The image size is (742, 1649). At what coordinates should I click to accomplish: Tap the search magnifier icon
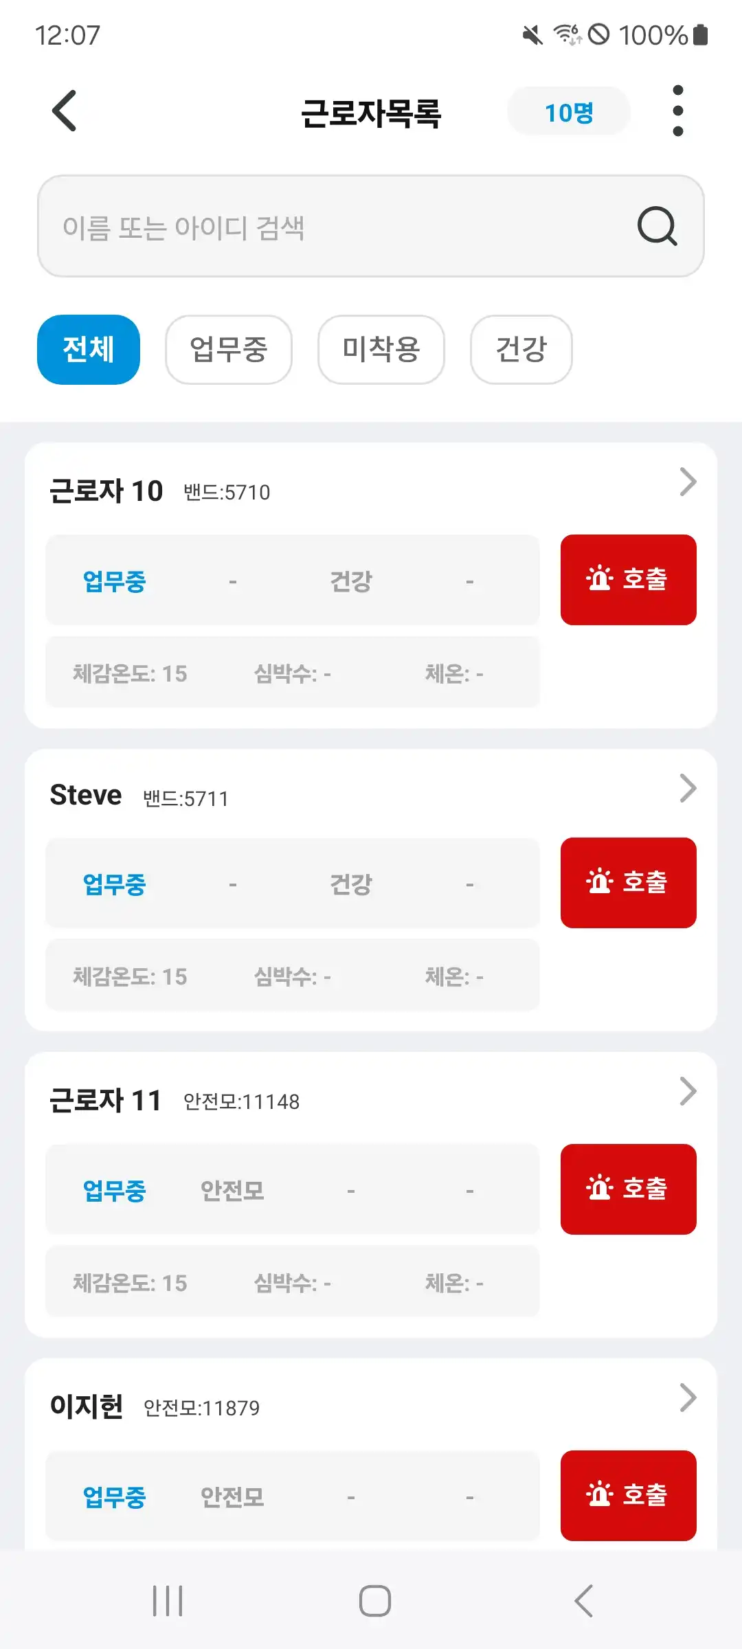[x=657, y=226]
